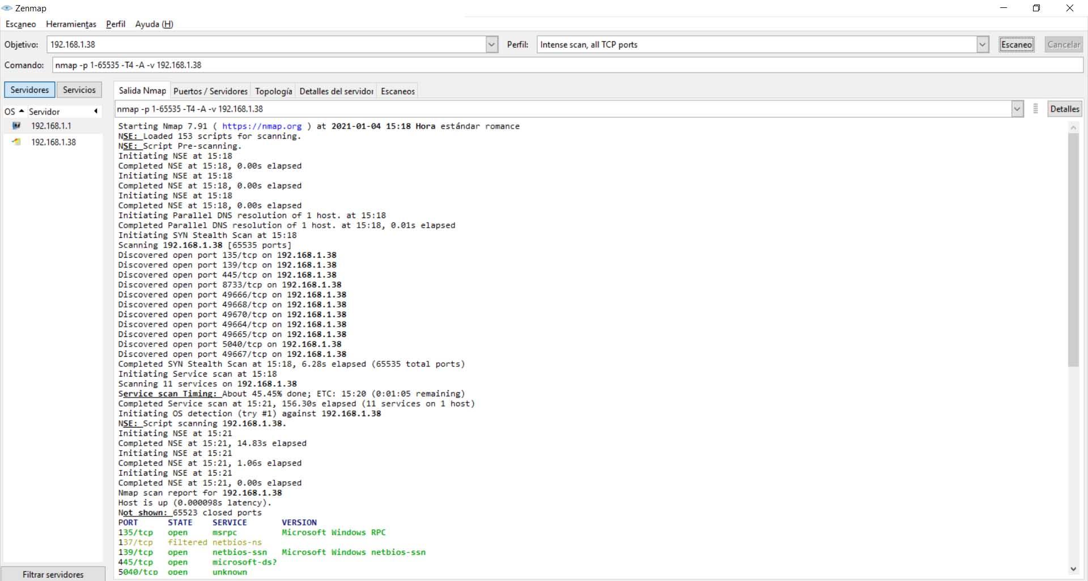Click the 139/tcp port entry
Screen dimensions: 1088x581
pyautogui.click(x=135, y=552)
